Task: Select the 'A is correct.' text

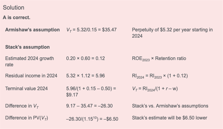Action: click(x=16, y=18)
